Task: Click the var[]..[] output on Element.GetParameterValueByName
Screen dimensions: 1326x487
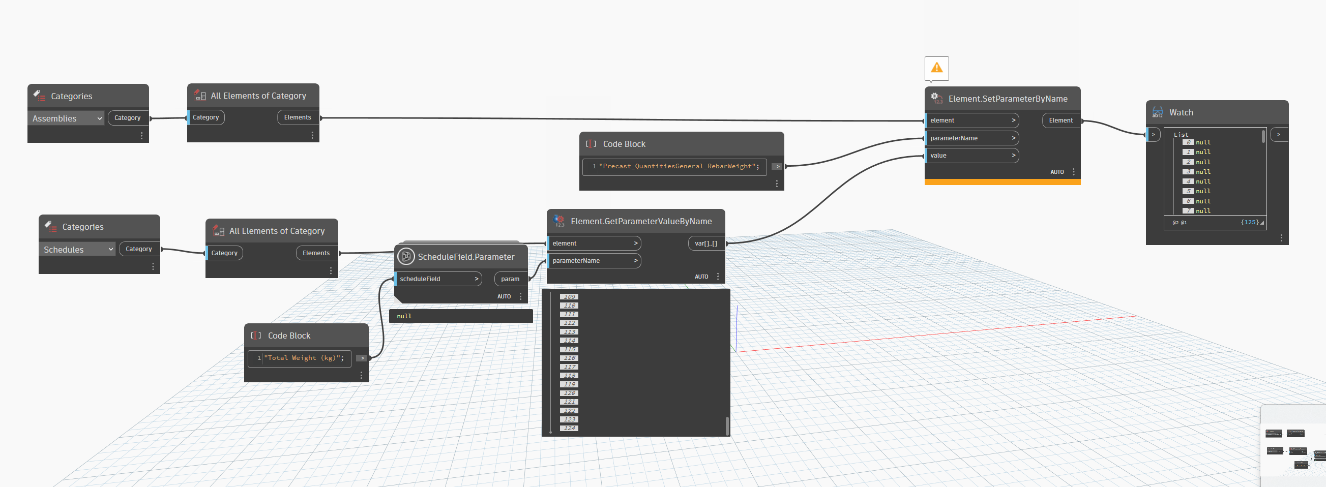Action: click(x=704, y=243)
